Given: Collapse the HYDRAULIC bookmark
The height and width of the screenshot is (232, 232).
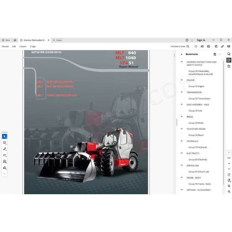Looking at the screenshot, I should [182, 141].
